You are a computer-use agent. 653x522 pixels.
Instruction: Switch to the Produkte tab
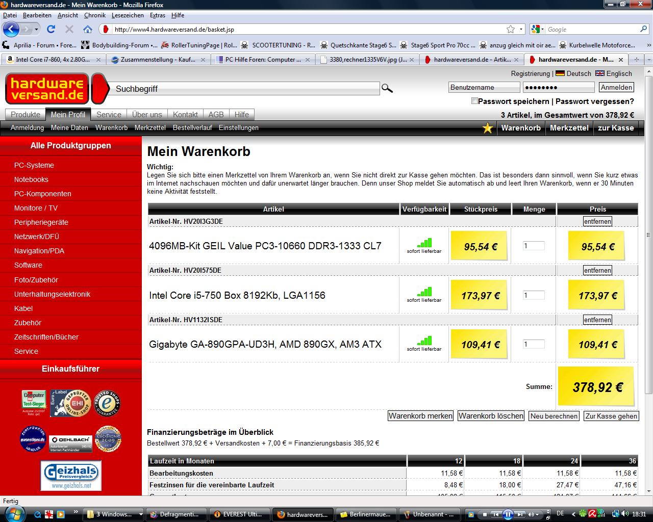[x=26, y=115]
